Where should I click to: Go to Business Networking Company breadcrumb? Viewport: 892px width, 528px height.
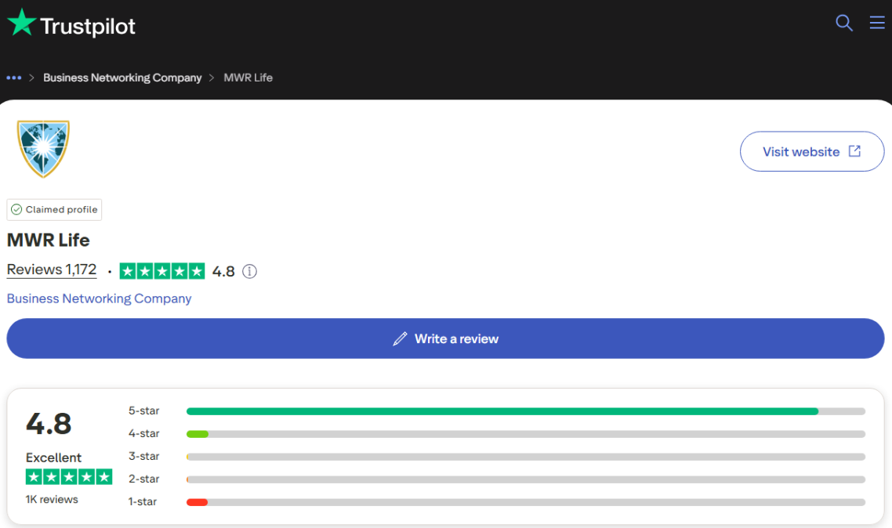pyautogui.click(x=122, y=78)
